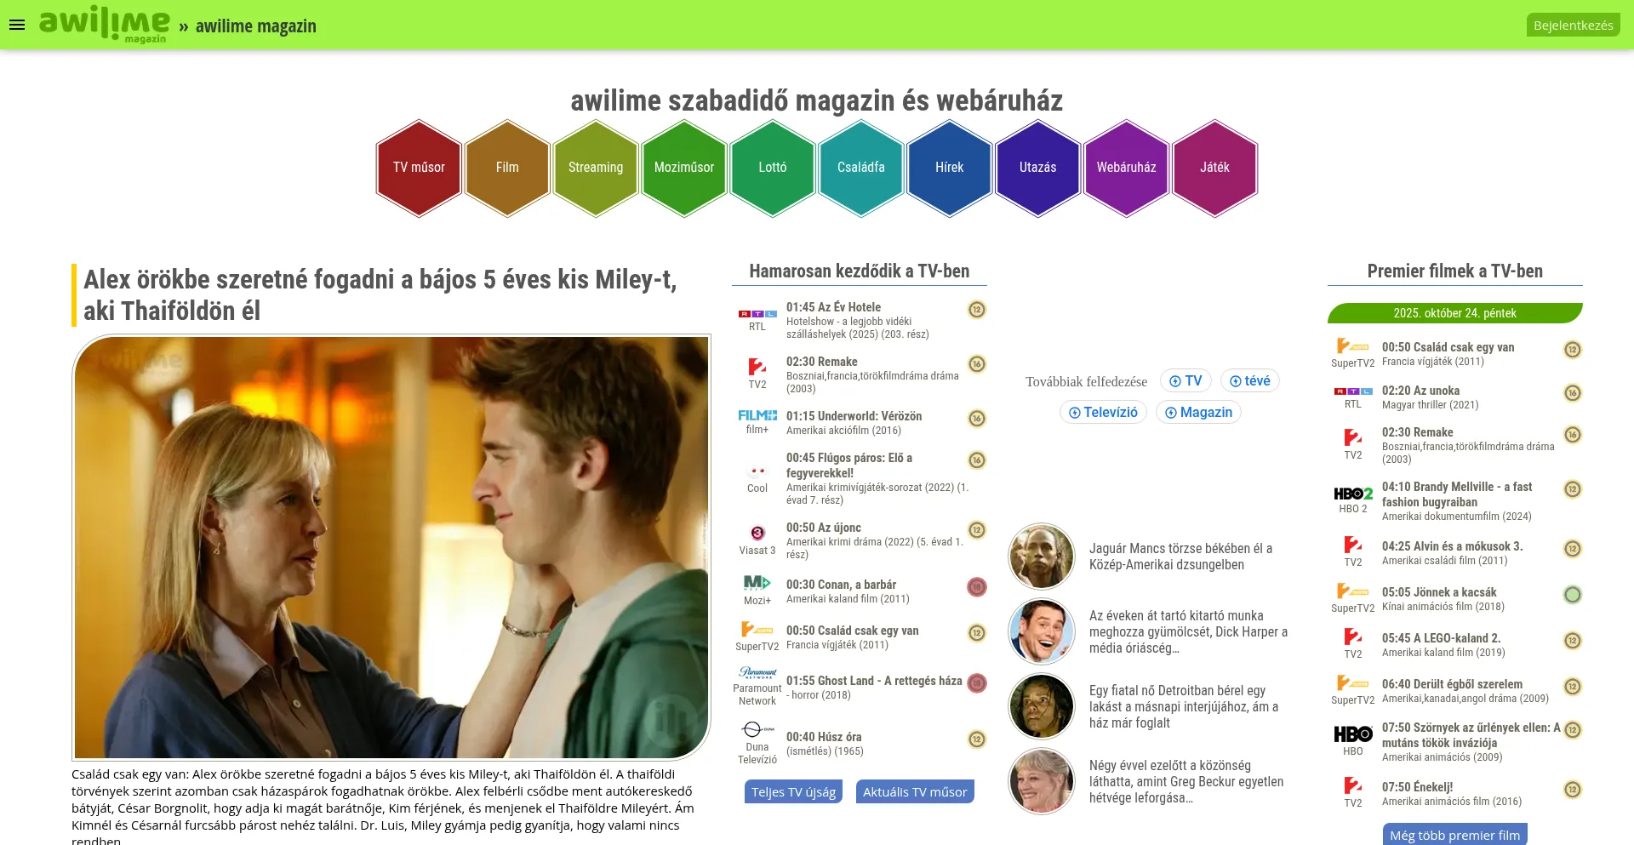Click the awilime magazin logo

click(104, 24)
